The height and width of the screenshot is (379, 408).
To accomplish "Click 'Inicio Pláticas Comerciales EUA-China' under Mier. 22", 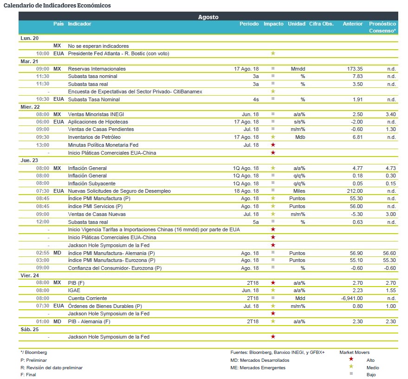I will click(x=112, y=153).
